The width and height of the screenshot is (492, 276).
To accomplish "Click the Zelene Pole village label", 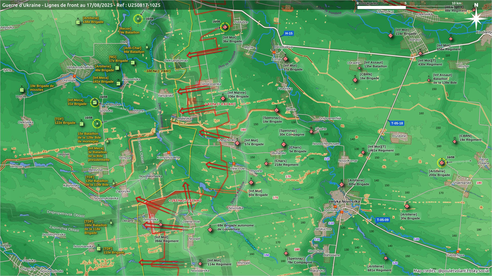I will point(191,222).
